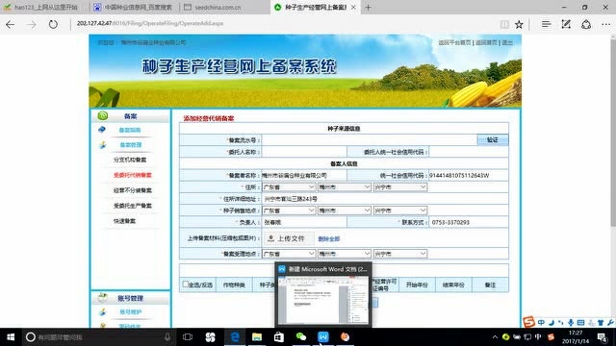Click the 备案流水号 input field
This screenshot has width=616, height=346.
click(x=370, y=140)
